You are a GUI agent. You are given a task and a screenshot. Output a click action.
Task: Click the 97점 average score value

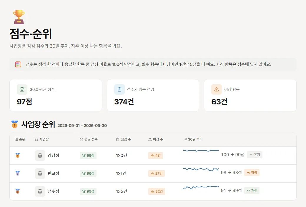click(24, 102)
